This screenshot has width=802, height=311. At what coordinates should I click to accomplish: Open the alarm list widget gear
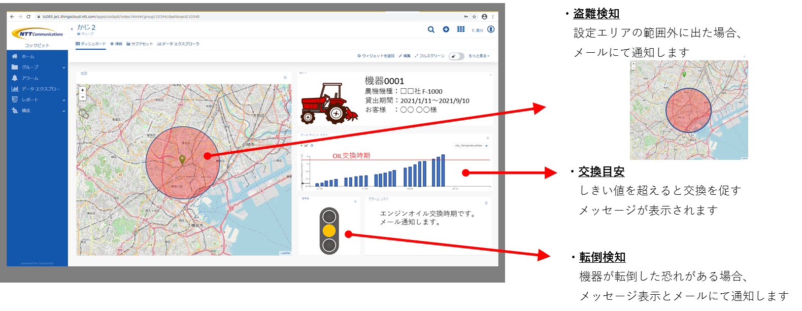pos(486,203)
